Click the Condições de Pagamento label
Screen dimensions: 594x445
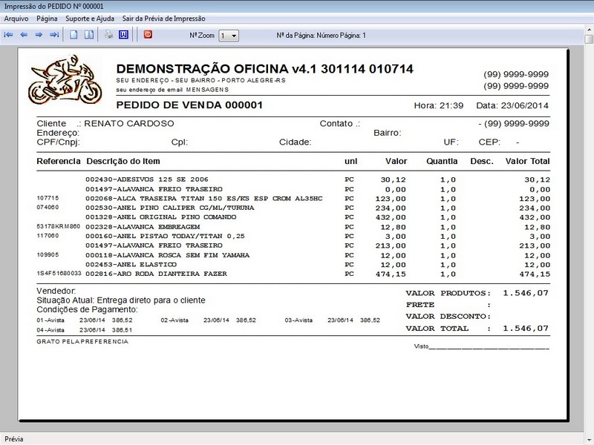pos(87,309)
